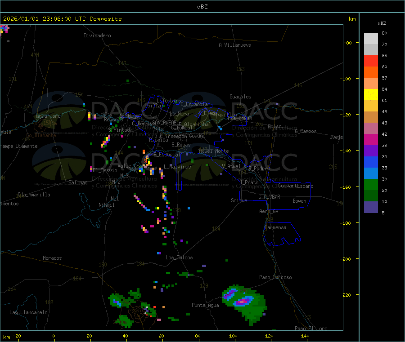This screenshot has height=342, width=405.
Task: Click the timestamp 2026/01/01 23:06:00 UTC Composite
Action: [62, 19]
